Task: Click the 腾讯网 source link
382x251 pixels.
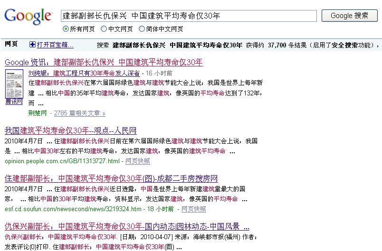Action: click(x=14, y=102)
